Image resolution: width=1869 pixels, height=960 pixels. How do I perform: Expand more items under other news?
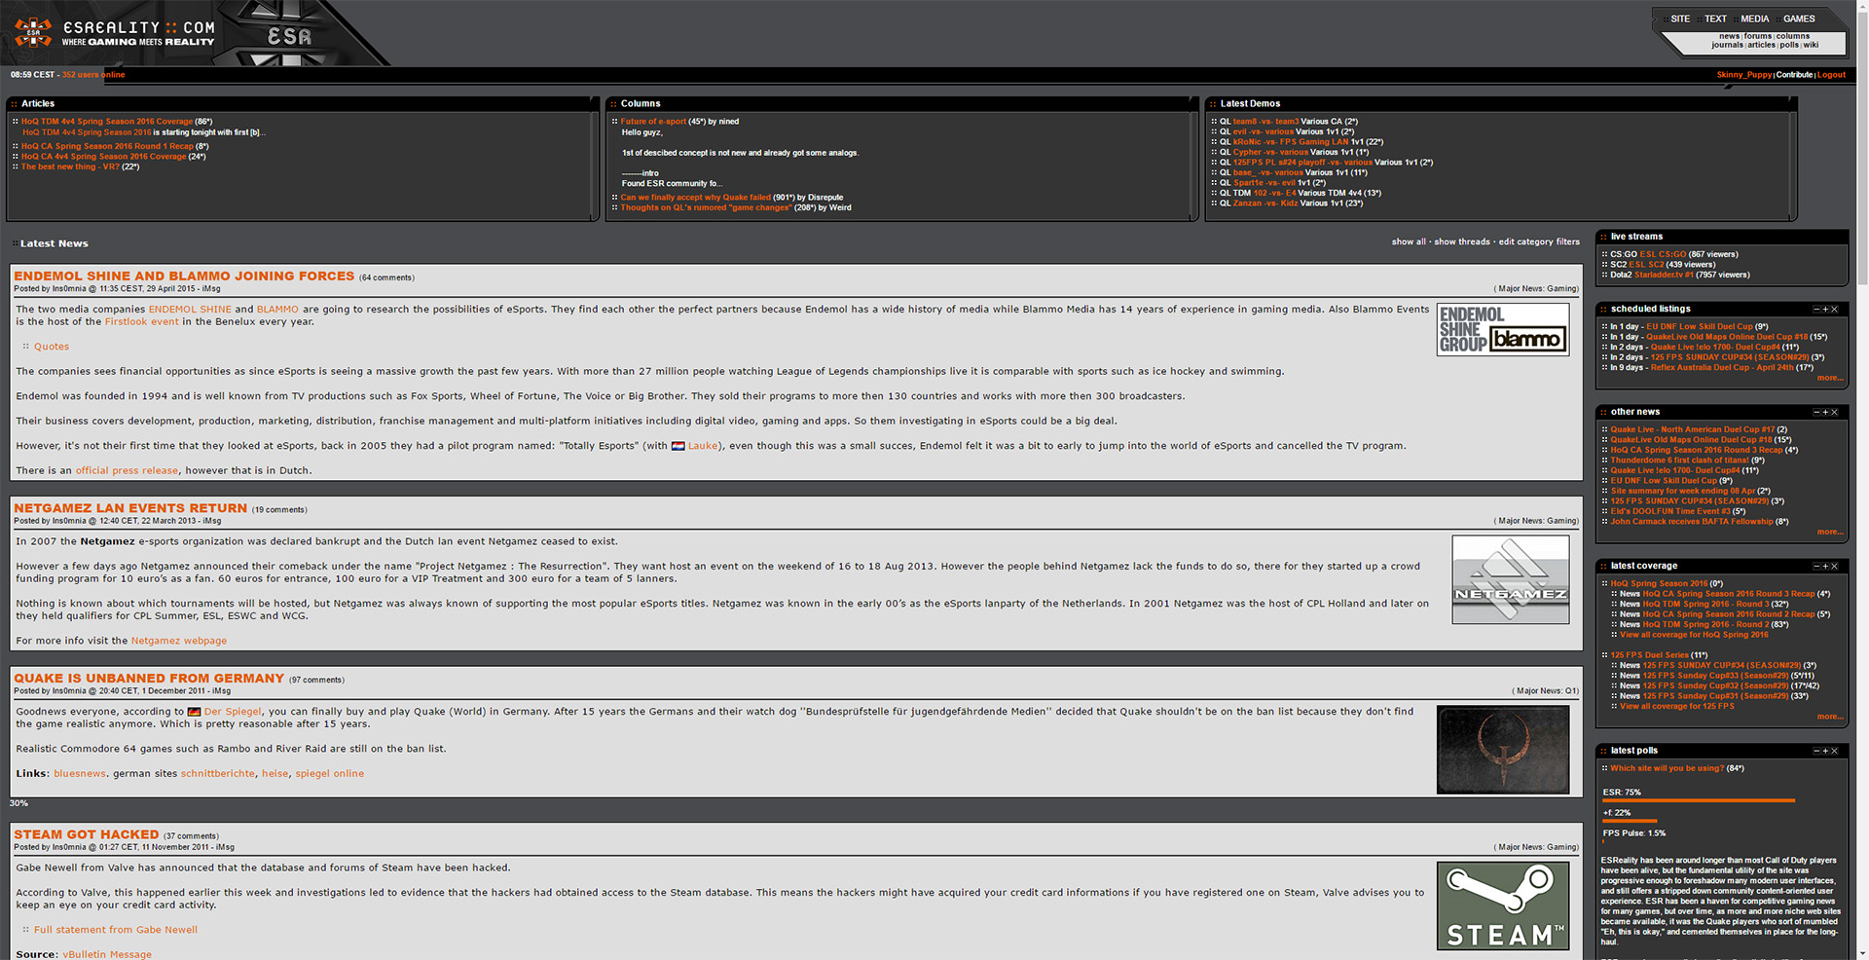click(x=1829, y=532)
